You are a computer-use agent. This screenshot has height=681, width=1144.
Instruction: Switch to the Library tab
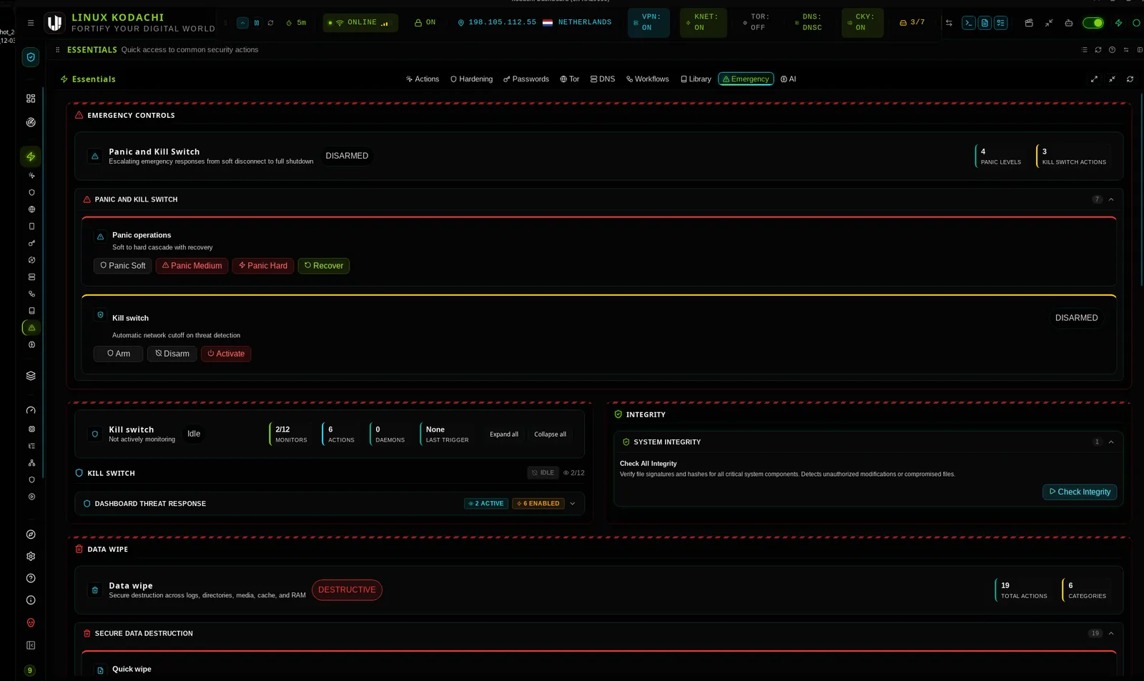point(696,79)
